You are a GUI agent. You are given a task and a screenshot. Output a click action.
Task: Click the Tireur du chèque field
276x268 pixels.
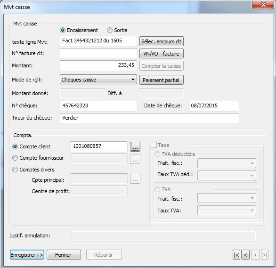[x=149, y=118]
